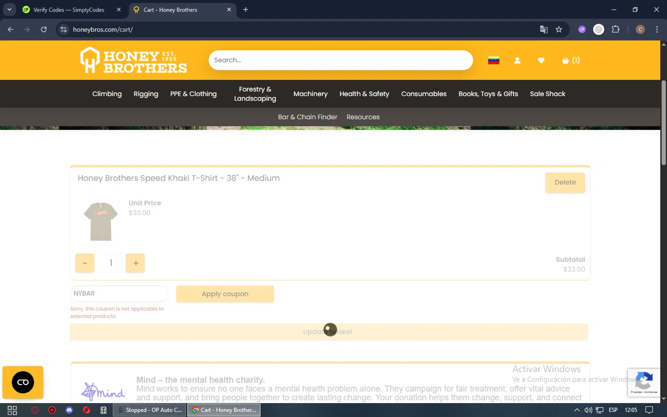Open the Machinery menu
Screen dimensions: 667x417
tap(310, 94)
